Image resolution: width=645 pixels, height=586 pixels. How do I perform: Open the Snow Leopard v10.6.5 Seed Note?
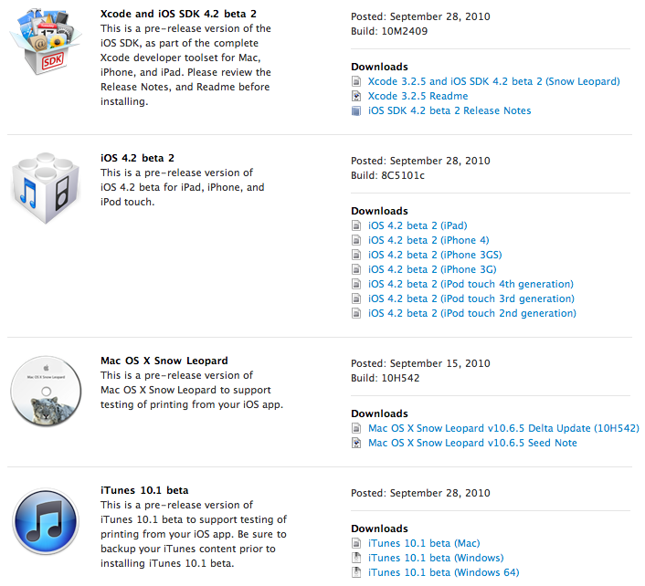click(x=472, y=444)
